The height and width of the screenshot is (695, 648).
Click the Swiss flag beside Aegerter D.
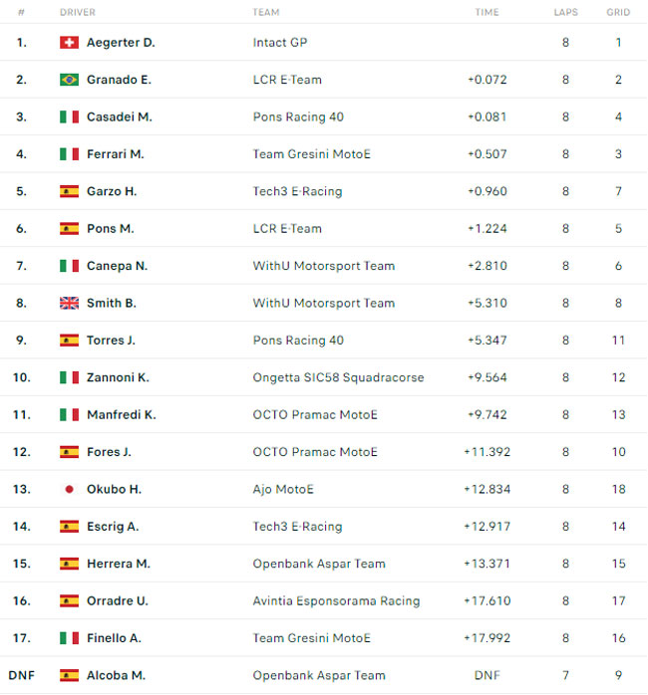click(x=69, y=43)
